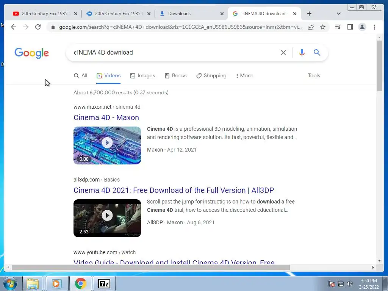
Task: Start voice search with microphone
Action: 302,52
